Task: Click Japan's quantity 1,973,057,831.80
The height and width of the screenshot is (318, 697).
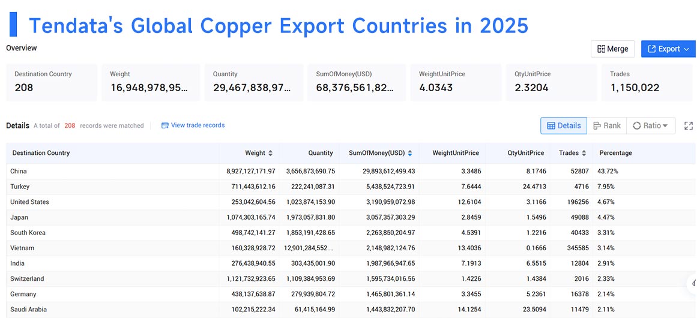Action: [x=311, y=217]
